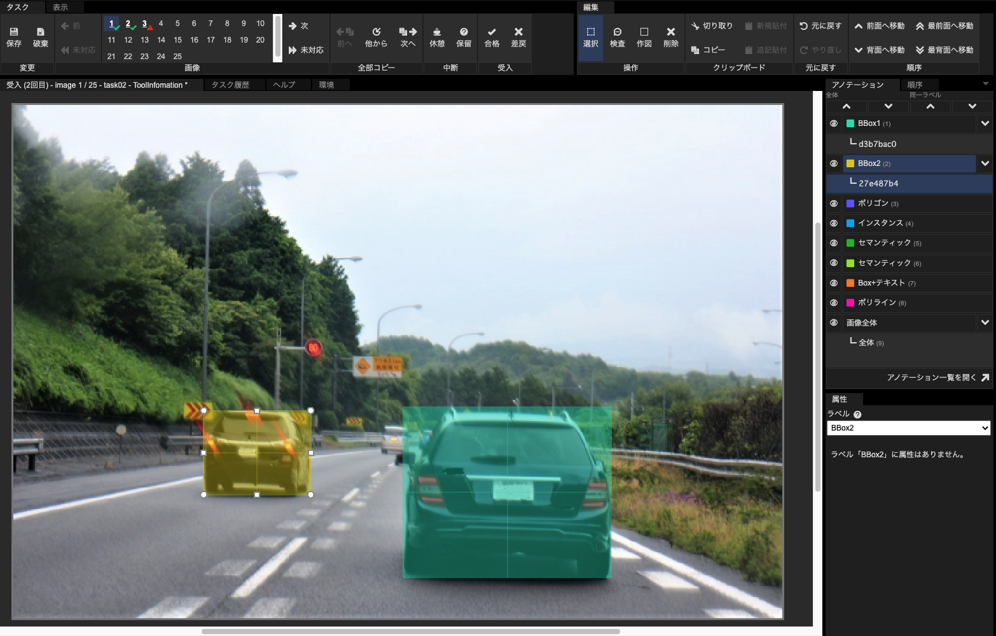Open the ラベル dropdown showing BBox2

[908, 428]
